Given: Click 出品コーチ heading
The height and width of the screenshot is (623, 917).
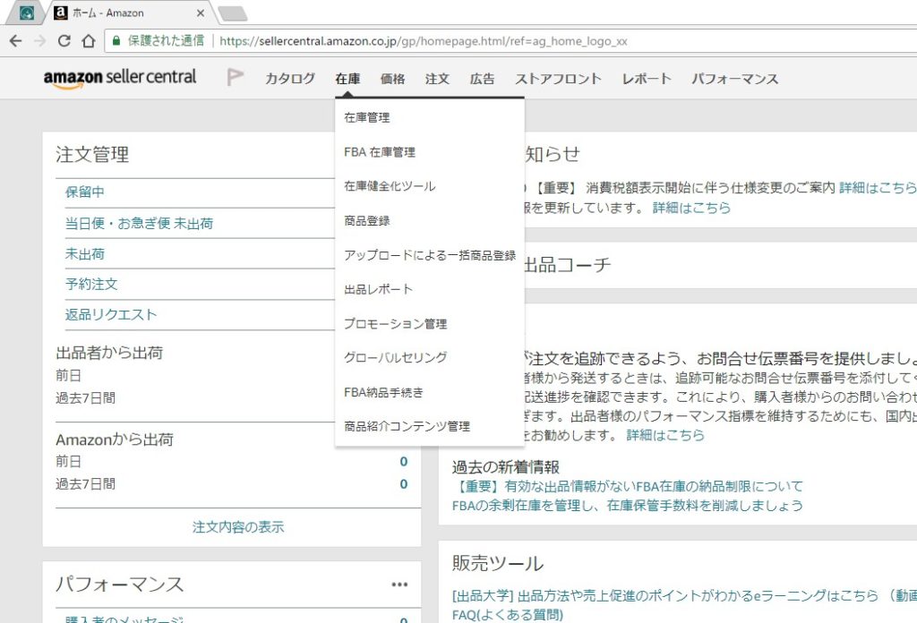Looking at the screenshot, I should (567, 264).
